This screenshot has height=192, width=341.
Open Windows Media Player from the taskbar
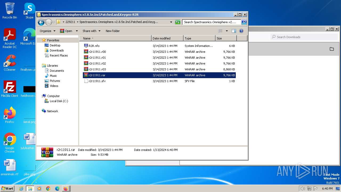(39, 189)
